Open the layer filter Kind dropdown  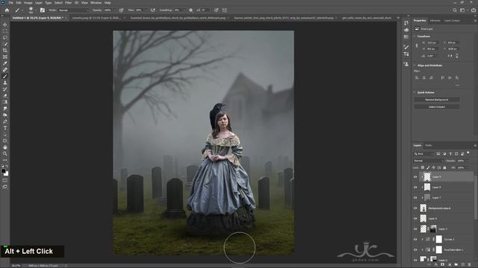[424, 153]
